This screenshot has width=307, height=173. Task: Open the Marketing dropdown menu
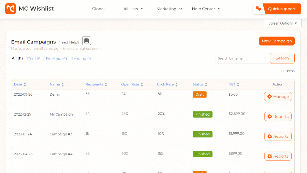169,9
